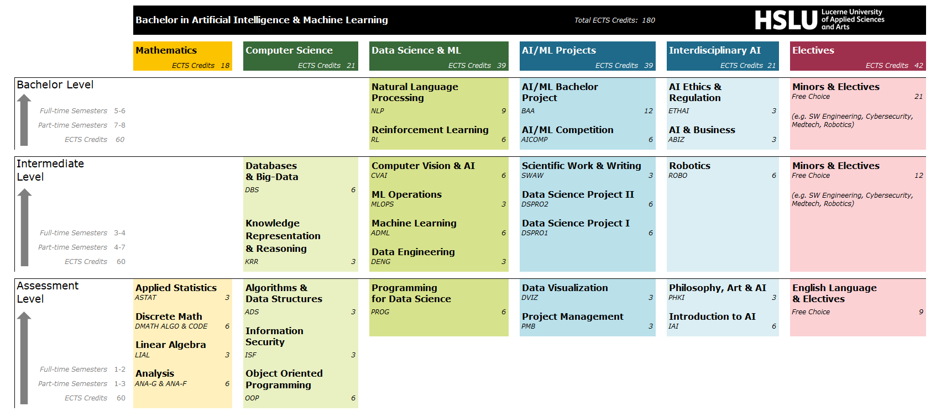Click the red Electives header block
The image size is (936, 417).
coord(857,56)
